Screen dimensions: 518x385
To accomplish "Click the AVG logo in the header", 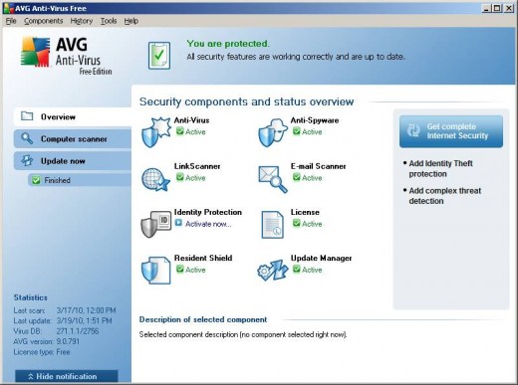I will click(35, 52).
